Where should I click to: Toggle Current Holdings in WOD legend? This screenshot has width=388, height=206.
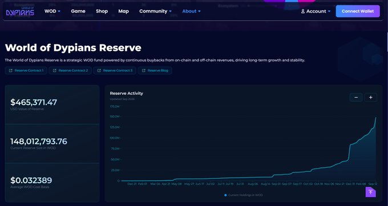pyautogui.click(x=243, y=195)
